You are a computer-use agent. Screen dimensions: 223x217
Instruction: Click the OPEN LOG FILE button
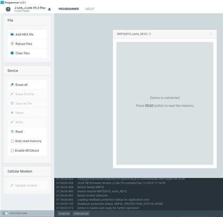(x=81, y=214)
